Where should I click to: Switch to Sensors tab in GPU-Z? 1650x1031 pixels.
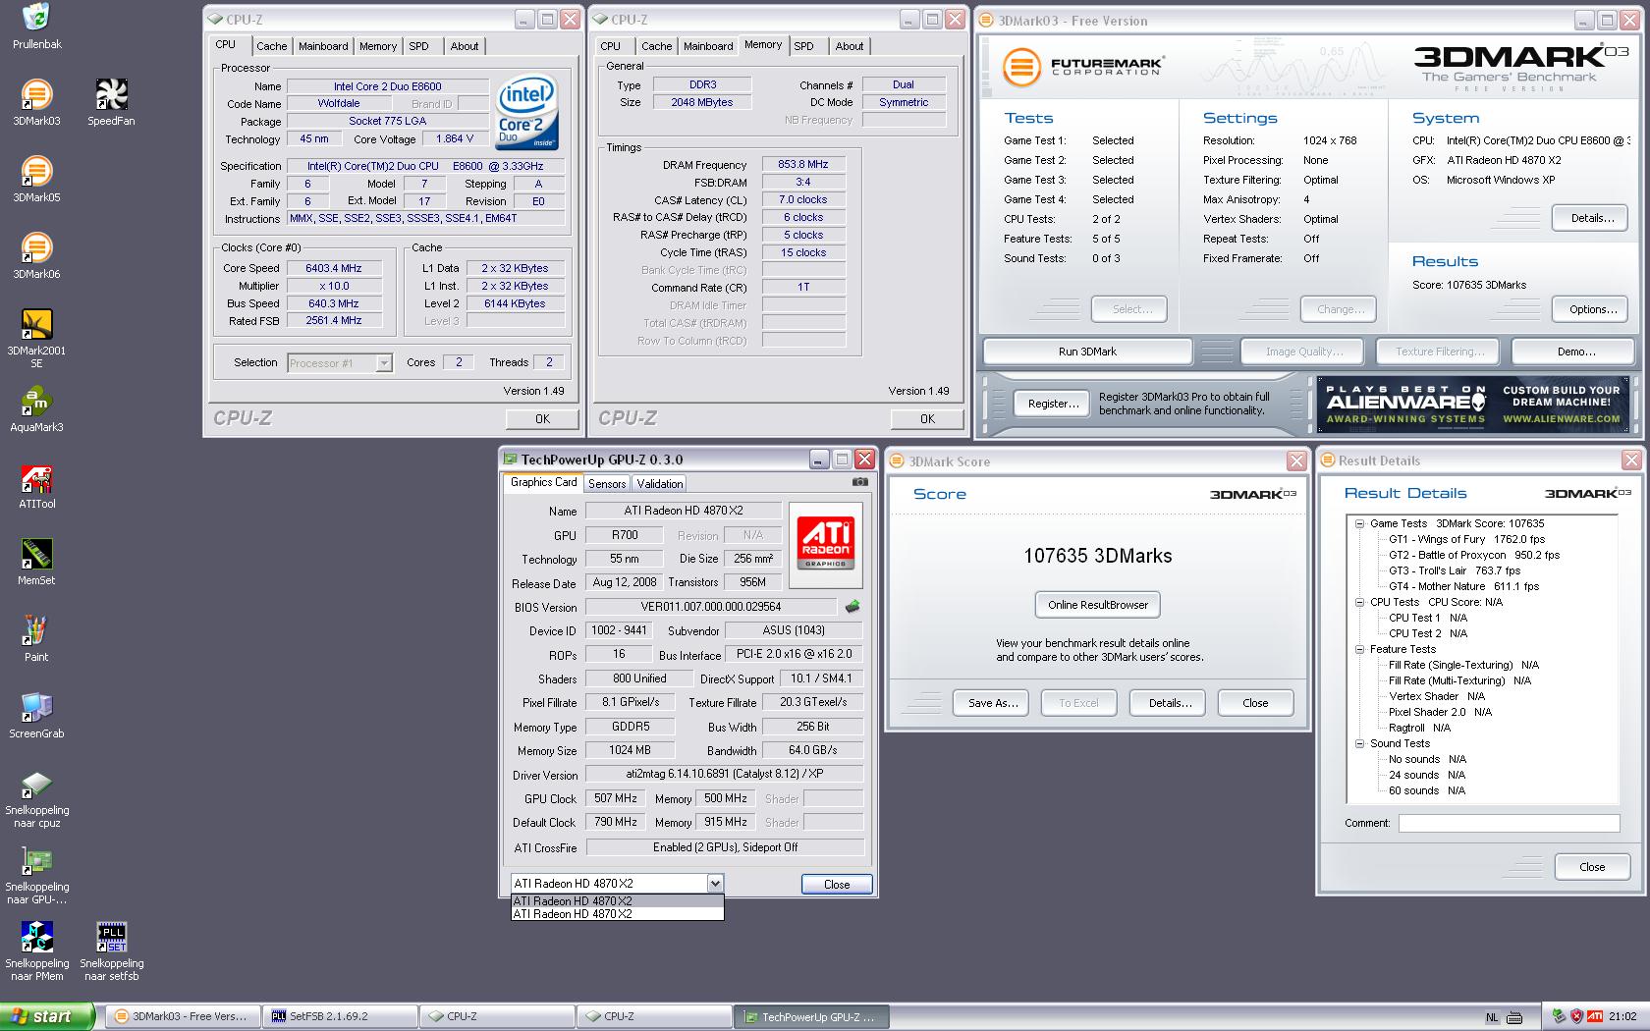click(607, 483)
